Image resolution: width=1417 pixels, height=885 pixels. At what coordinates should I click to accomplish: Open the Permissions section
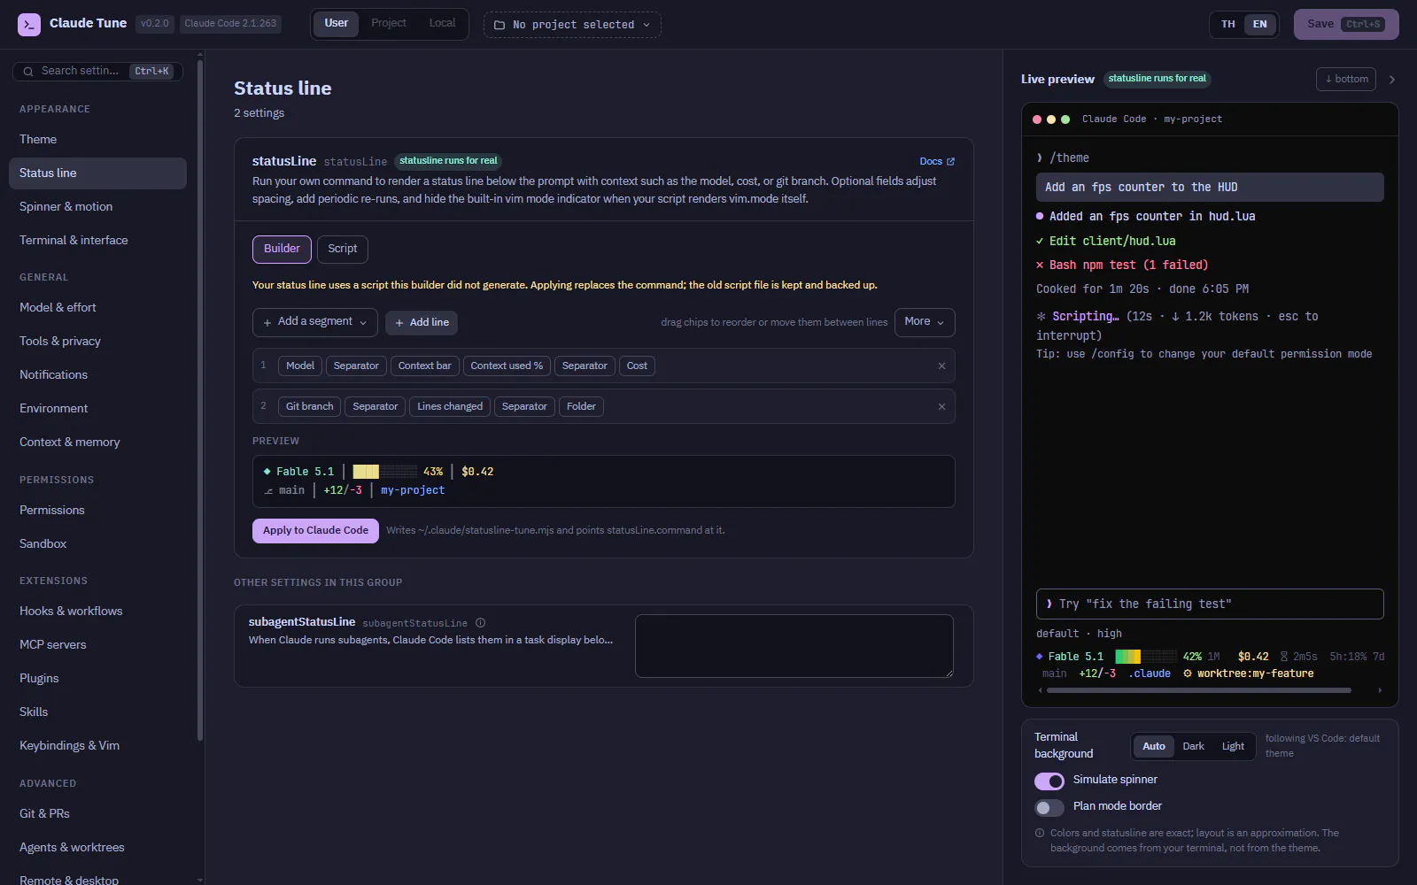97,511
